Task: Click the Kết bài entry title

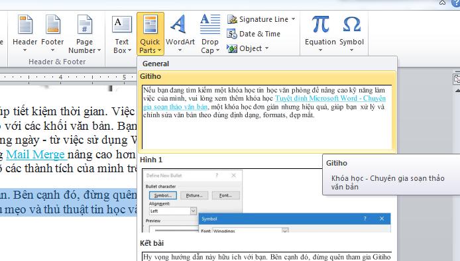Action: (152, 243)
